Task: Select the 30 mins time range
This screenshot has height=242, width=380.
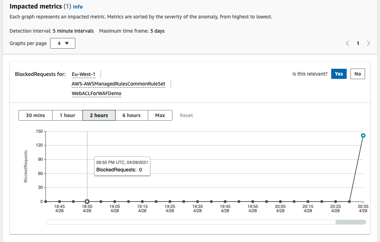Action: click(x=35, y=115)
